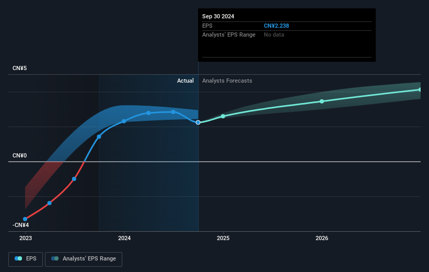Click the CN¥0 y-axis label

tap(20, 155)
